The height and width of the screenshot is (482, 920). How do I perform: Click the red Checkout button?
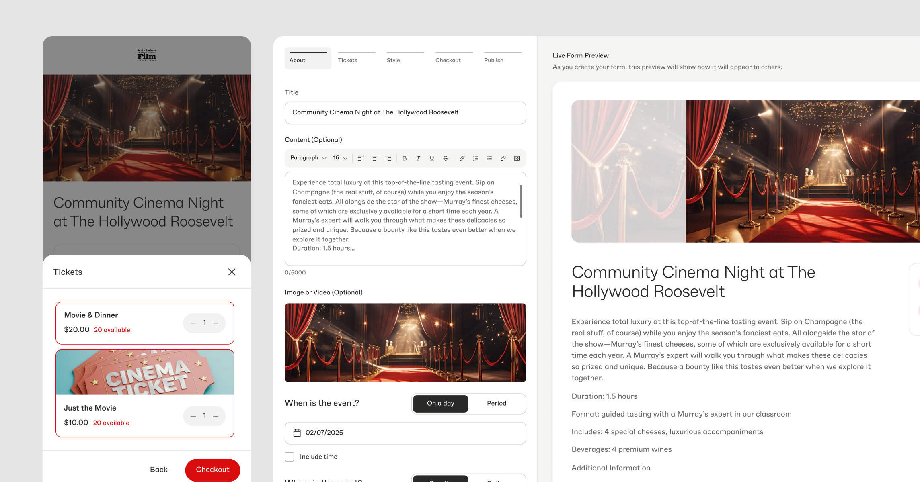(x=213, y=470)
